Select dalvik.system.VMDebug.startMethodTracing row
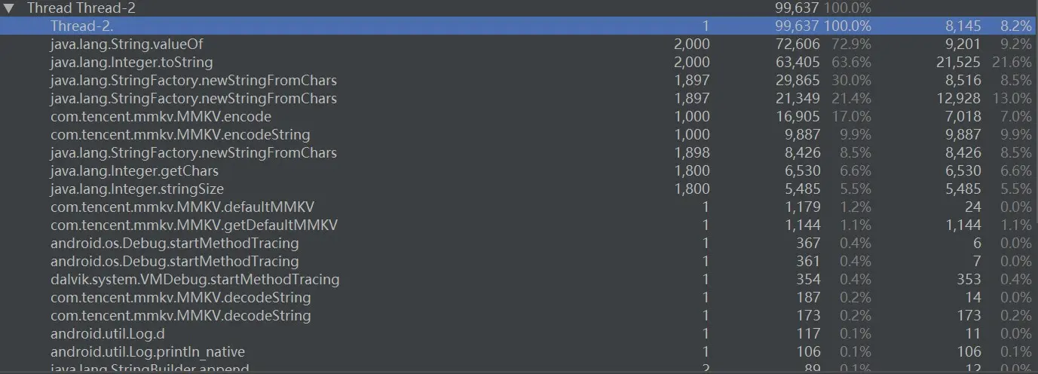 tap(519, 279)
